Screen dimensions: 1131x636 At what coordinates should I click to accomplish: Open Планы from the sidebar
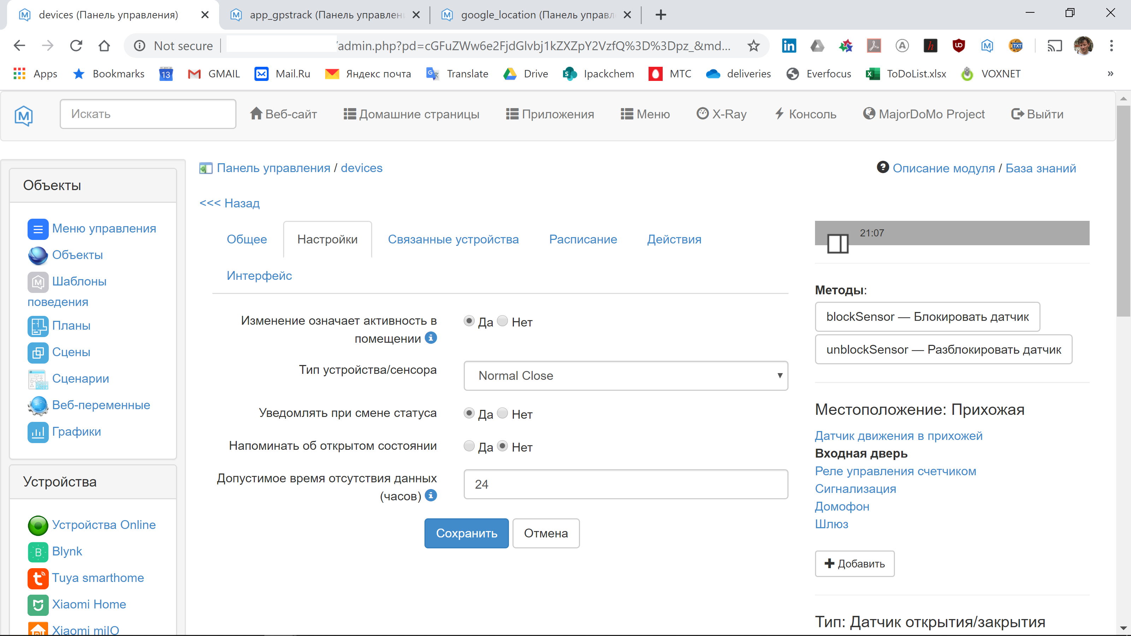71,326
